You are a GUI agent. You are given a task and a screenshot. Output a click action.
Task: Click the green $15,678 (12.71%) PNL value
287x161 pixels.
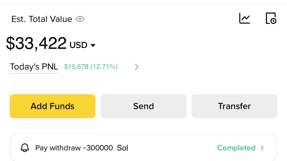pyautogui.click(x=91, y=67)
